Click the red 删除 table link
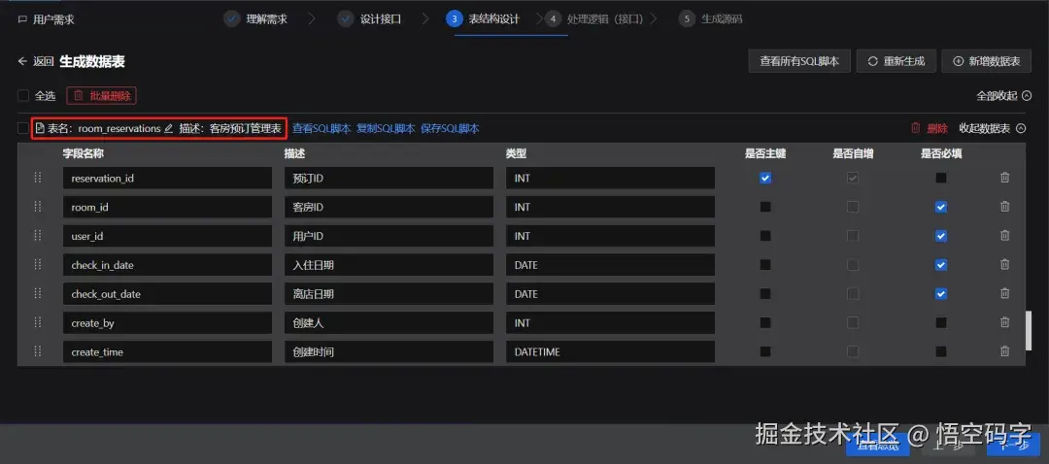Screen dimensions: 1049x464 click(930, 128)
